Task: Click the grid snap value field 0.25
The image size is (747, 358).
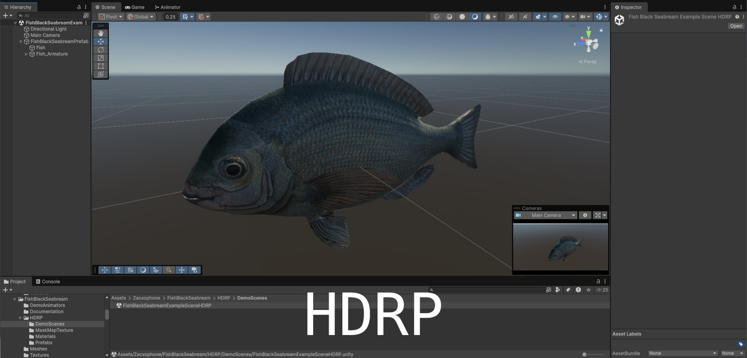Action: (171, 17)
